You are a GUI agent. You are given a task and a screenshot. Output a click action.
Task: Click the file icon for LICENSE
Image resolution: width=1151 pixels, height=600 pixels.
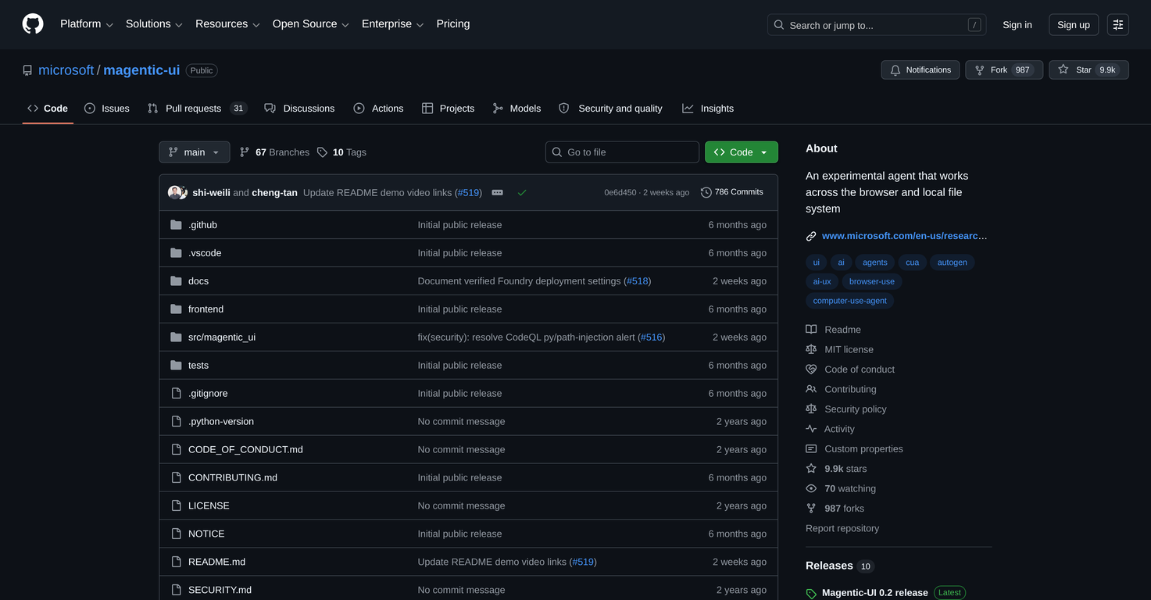[176, 506]
